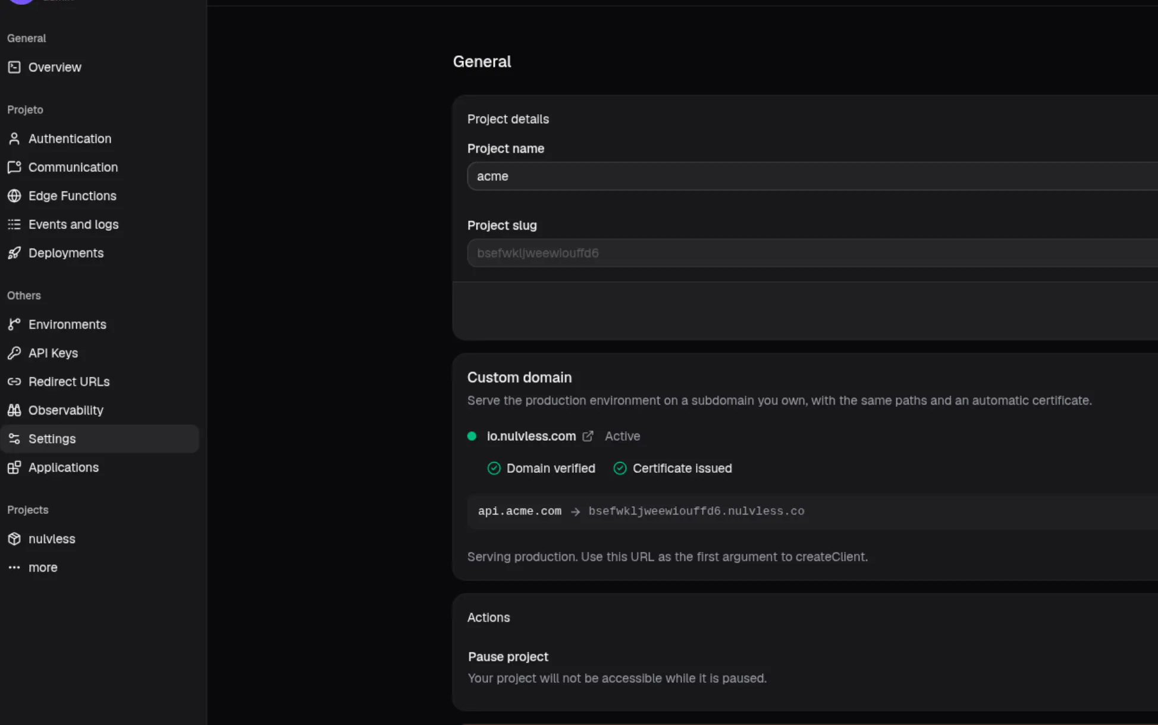Open Communication in sidebar
Image resolution: width=1158 pixels, height=725 pixels.
click(x=100, y=167)
